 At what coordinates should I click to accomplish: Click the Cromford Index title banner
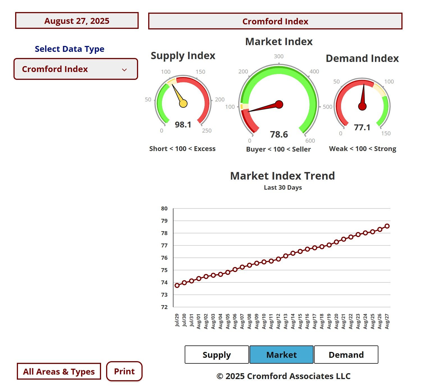click(275, 21)
